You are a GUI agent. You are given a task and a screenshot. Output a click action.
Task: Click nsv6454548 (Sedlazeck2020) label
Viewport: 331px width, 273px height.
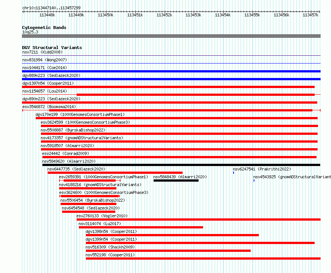[91, 208]
